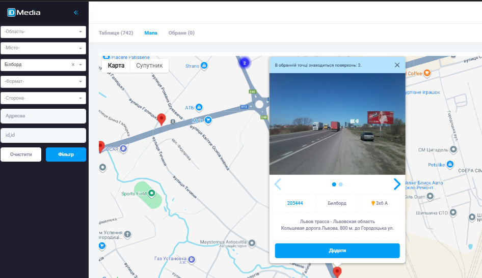
Task: Click the Очистити button
Action: [21, 155]
